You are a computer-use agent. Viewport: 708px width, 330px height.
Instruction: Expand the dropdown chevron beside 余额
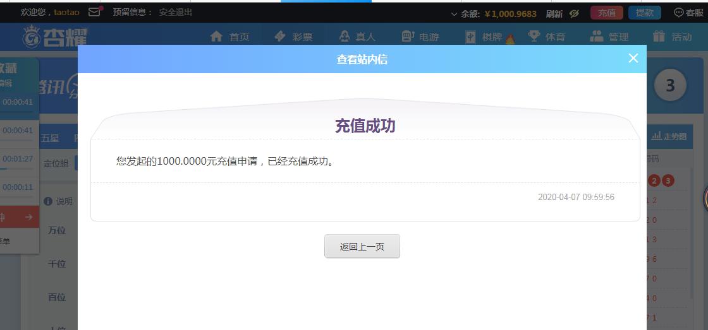(x=454, y=13)
